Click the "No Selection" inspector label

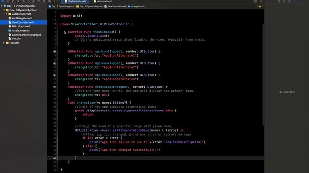point(286,92)
